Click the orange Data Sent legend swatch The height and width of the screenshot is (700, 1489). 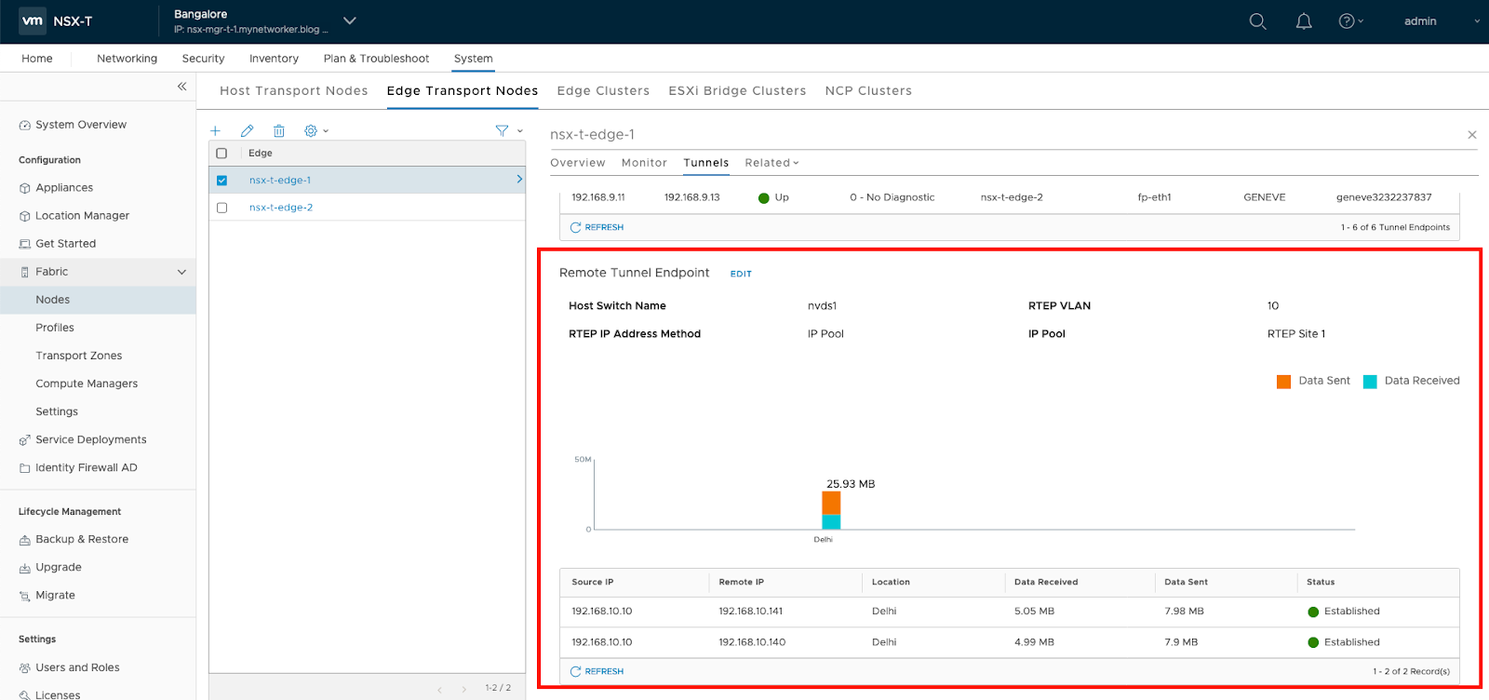(1283, 382)
